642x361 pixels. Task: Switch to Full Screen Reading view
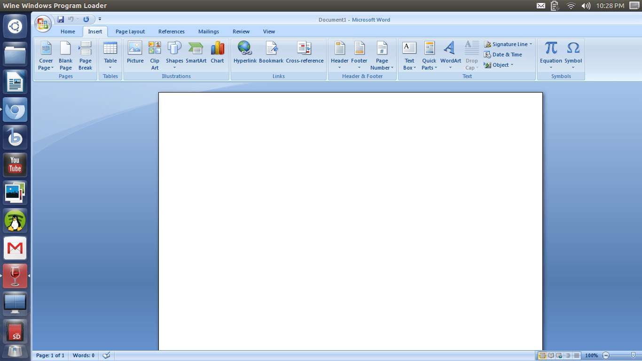tap(551, 355)
